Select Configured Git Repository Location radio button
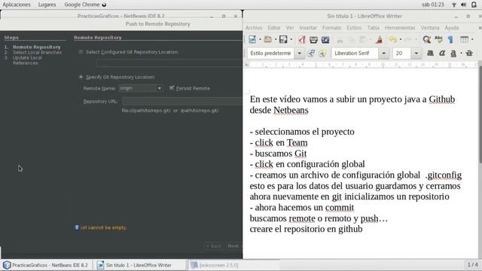The width and height of the screenshot is (482, 271). [x=81, y=52]
